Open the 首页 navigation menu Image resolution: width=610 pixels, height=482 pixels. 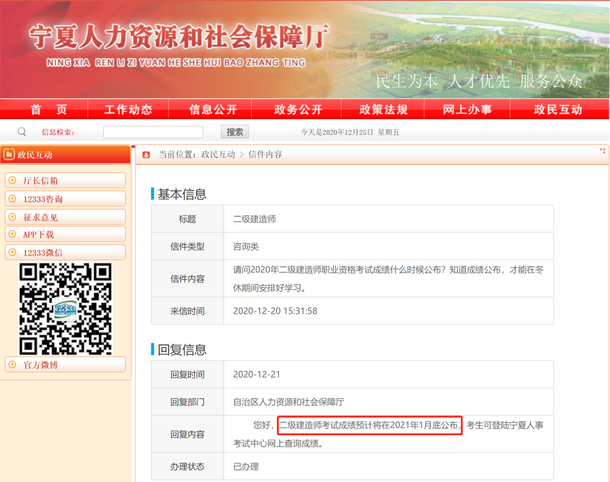coord(49,109)
